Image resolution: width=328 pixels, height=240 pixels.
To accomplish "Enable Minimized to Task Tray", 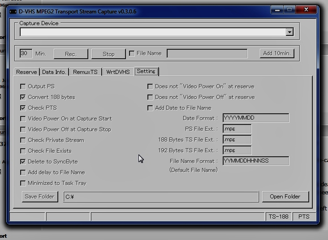I will 23,183.
